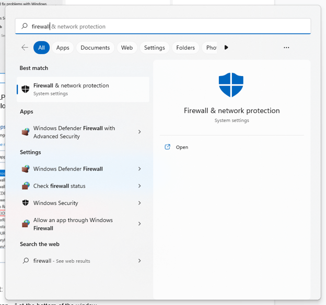This screenshot has height=305, width=326.
Task: Select the All filter tab
Action: pos(41,47)
